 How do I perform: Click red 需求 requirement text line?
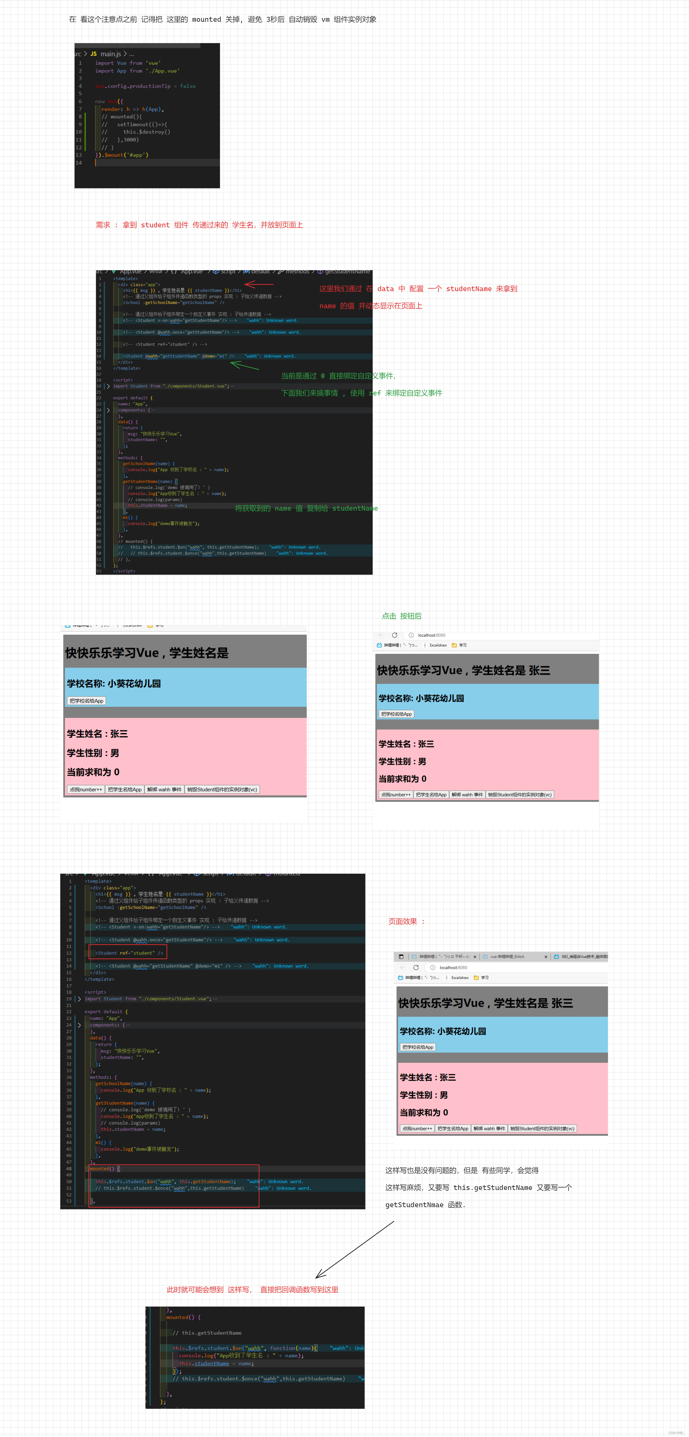pos(199,225)
